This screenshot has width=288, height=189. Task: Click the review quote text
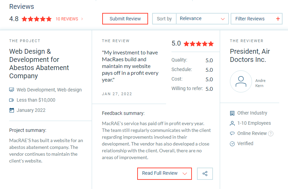pyautogui.click(x=130, y=66)
